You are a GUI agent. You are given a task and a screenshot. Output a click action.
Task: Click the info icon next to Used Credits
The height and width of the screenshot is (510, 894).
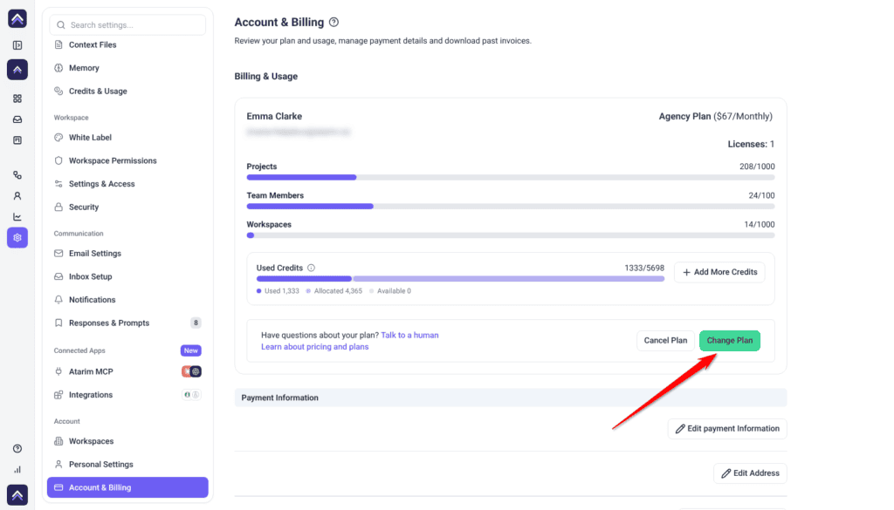tap(312, 268)
